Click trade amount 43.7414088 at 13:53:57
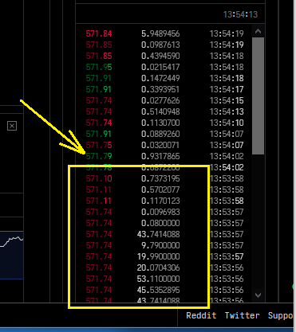Image resolution: width=296 pixels, height=332 pixels. 158,234
